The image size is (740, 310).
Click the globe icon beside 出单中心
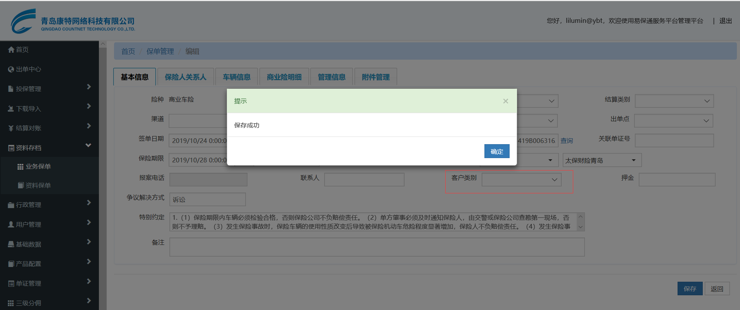click(11, 69)
